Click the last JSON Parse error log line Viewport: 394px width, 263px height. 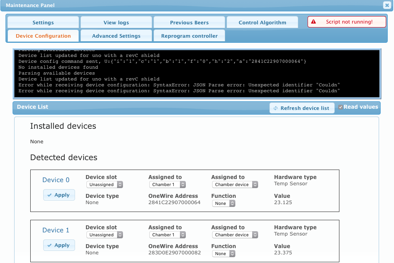click(x=179, y=91)
